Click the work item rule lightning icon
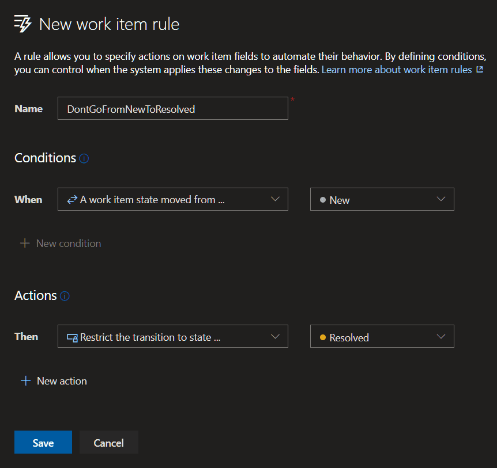 point(22,24)
